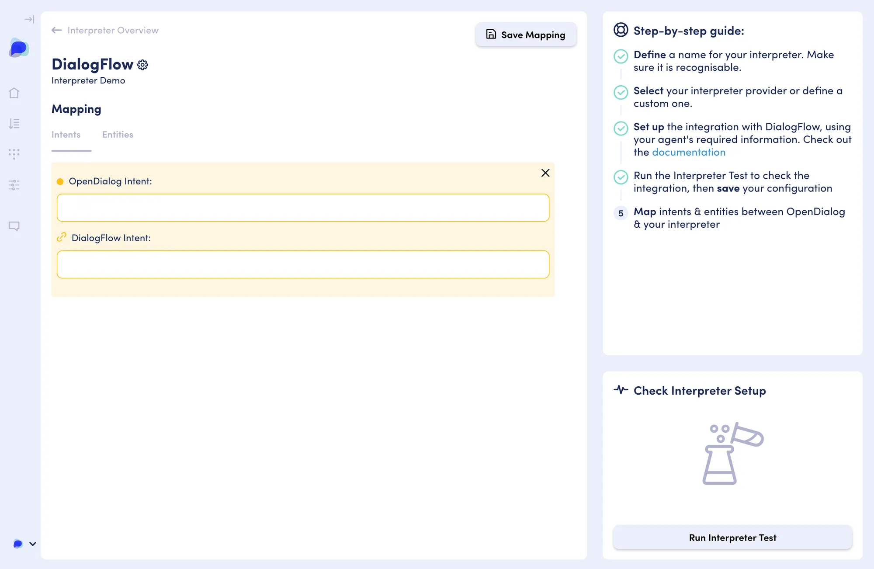Viewport: 874px width, 569px height.
Task: Open the sliders settings icon in sidebar
Action: pyautogui.click(x=14, y=185)
